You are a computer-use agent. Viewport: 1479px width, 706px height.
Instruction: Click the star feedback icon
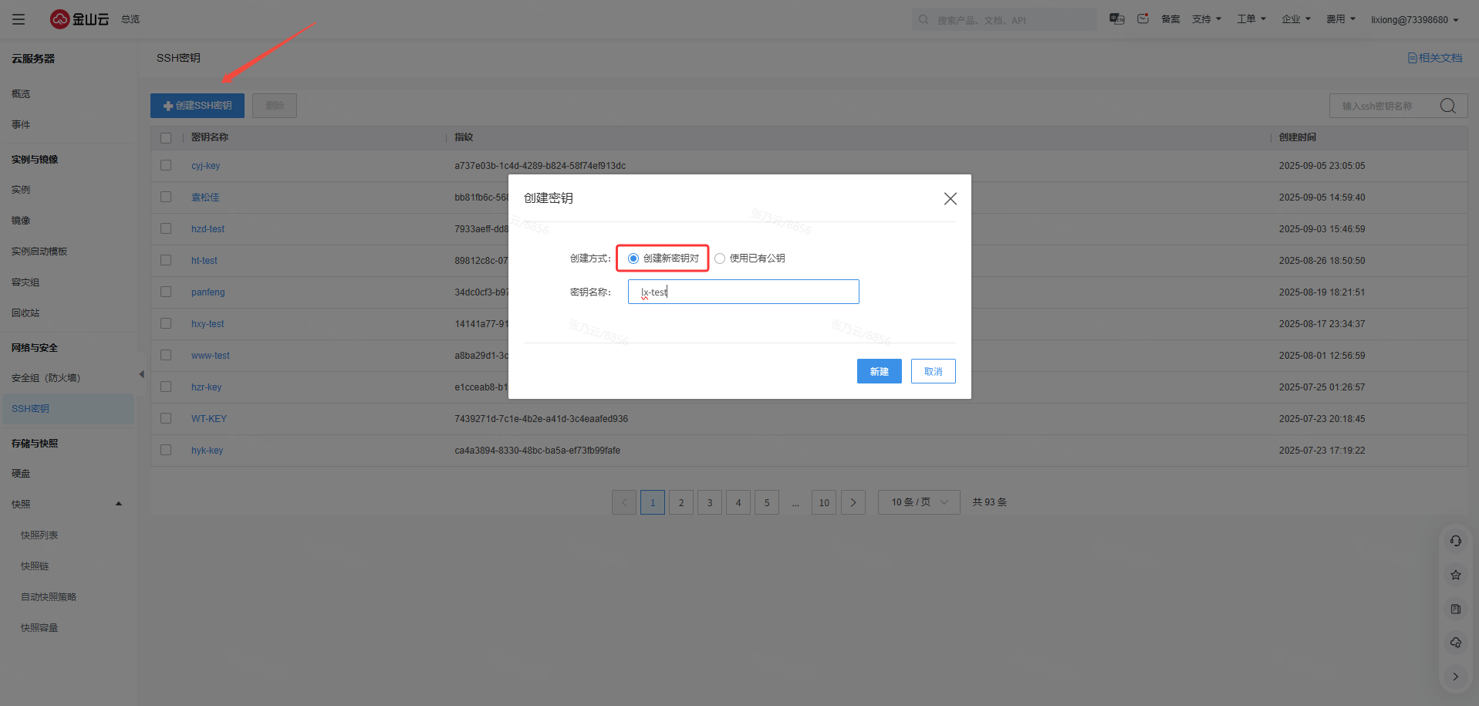pyautogui.click(x=1456, y=575)
